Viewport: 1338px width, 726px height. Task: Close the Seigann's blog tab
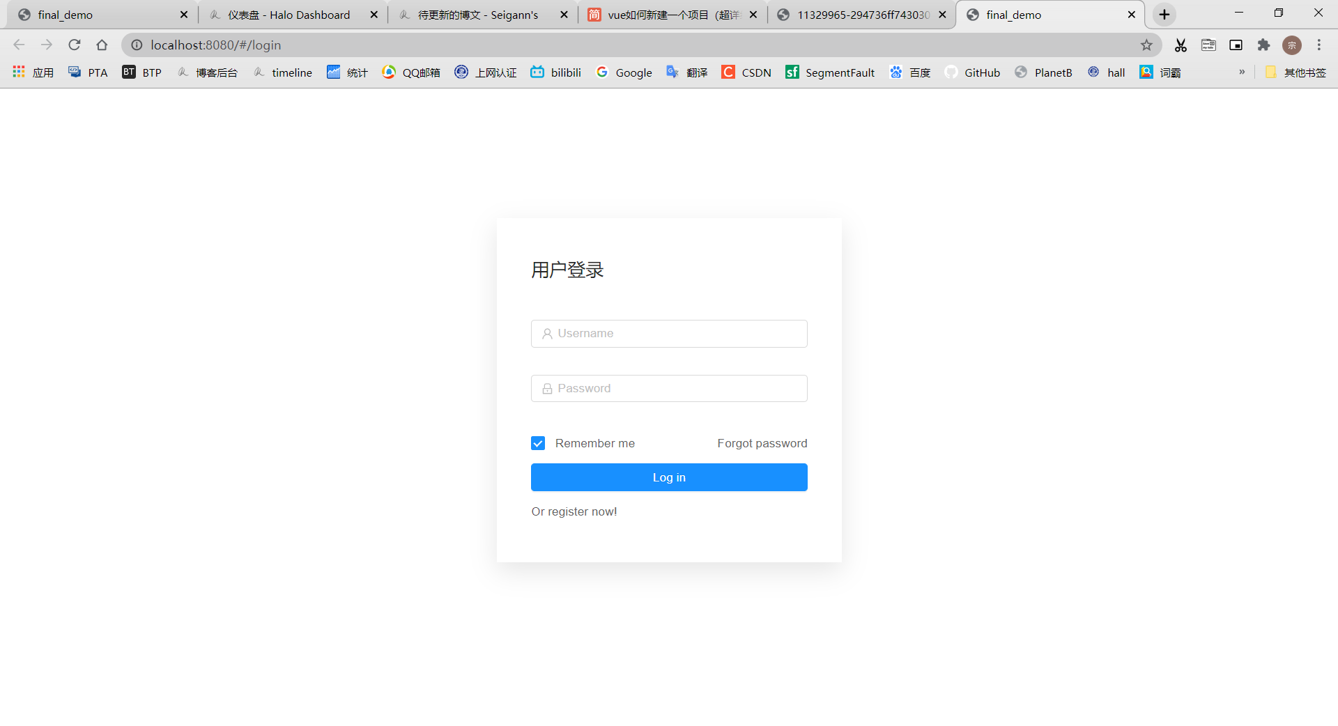point(564,15)
